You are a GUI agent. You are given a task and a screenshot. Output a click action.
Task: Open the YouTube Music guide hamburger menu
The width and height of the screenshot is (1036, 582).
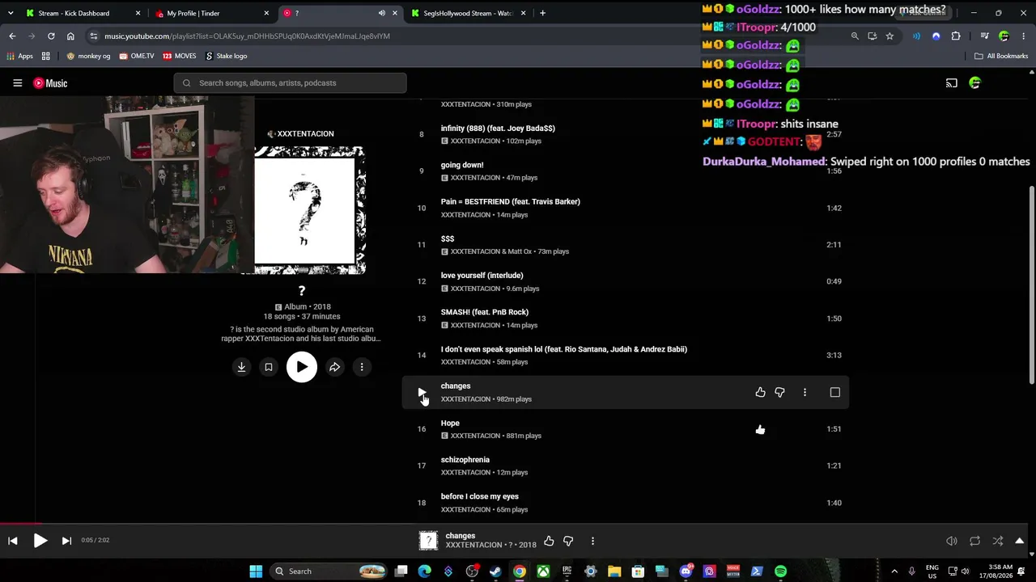coord(17,83)
